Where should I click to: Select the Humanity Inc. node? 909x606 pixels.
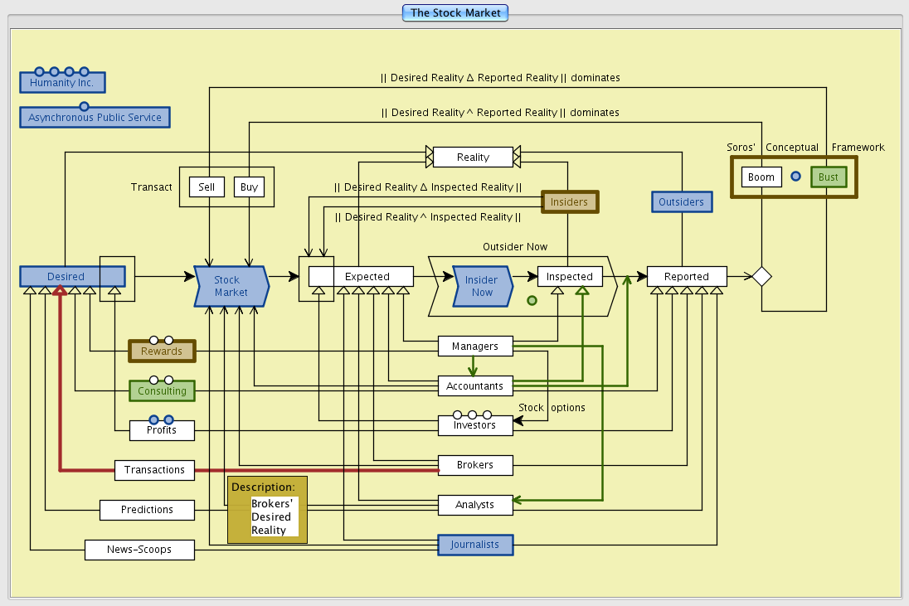click(x=62, y=83)
